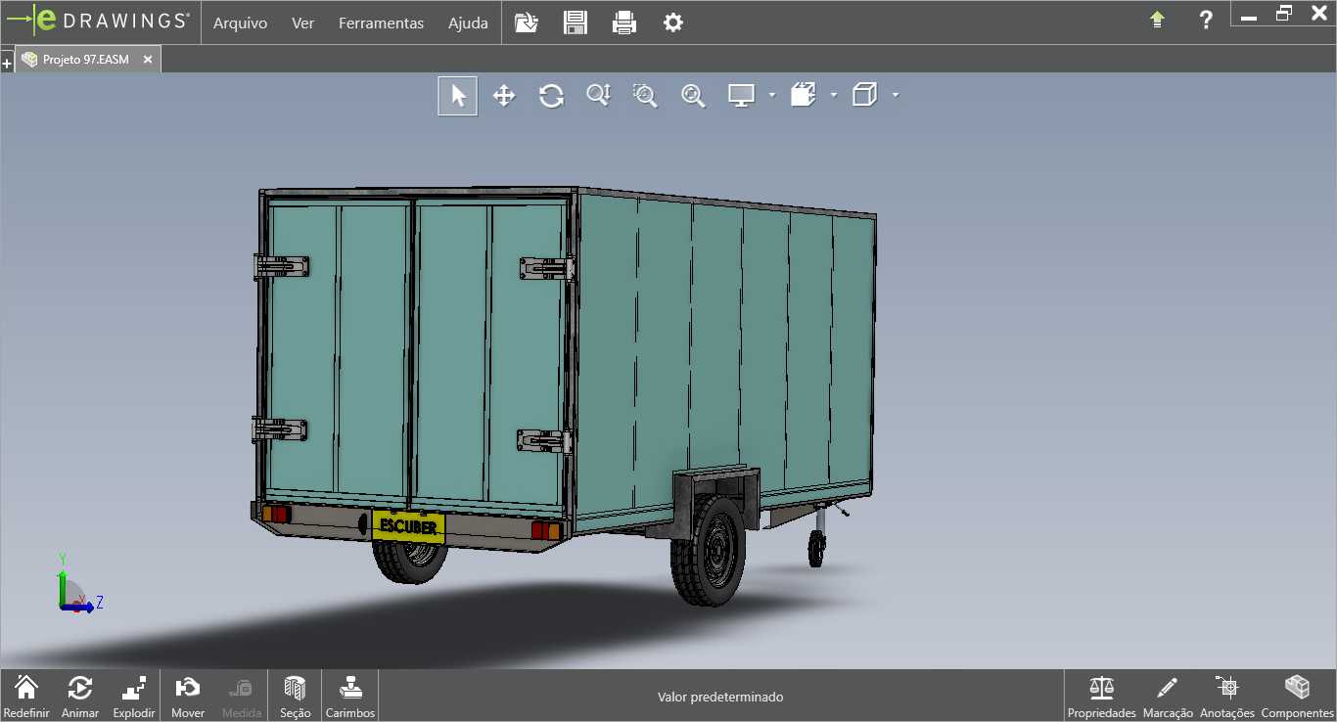
Task: Expand the view orientation dropdown arrow
Action: [834, 95]
